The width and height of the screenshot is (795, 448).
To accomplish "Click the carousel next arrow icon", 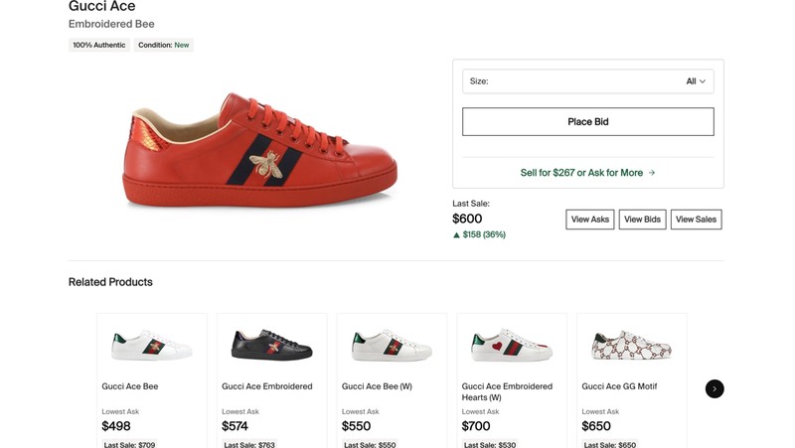I will coord(715,388).
